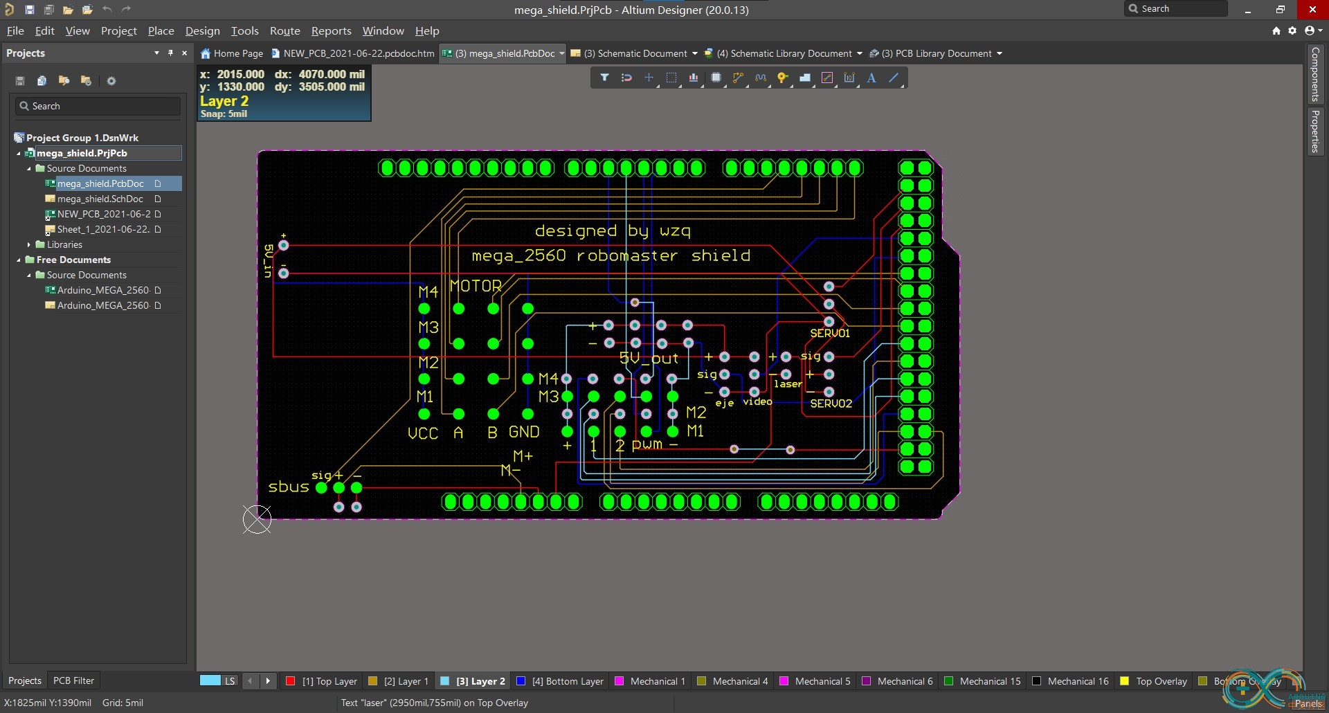Select the tuning length meander tool
Image resolution: width=1329 pixels, height=713 pixels.
point(760,78)
